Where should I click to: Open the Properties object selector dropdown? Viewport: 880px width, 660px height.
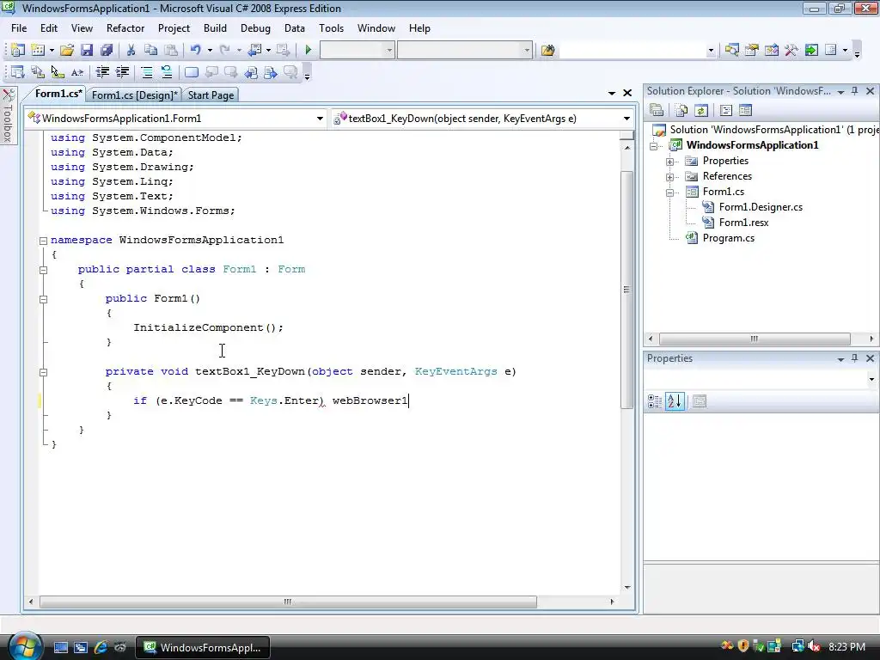click(871, 379)
